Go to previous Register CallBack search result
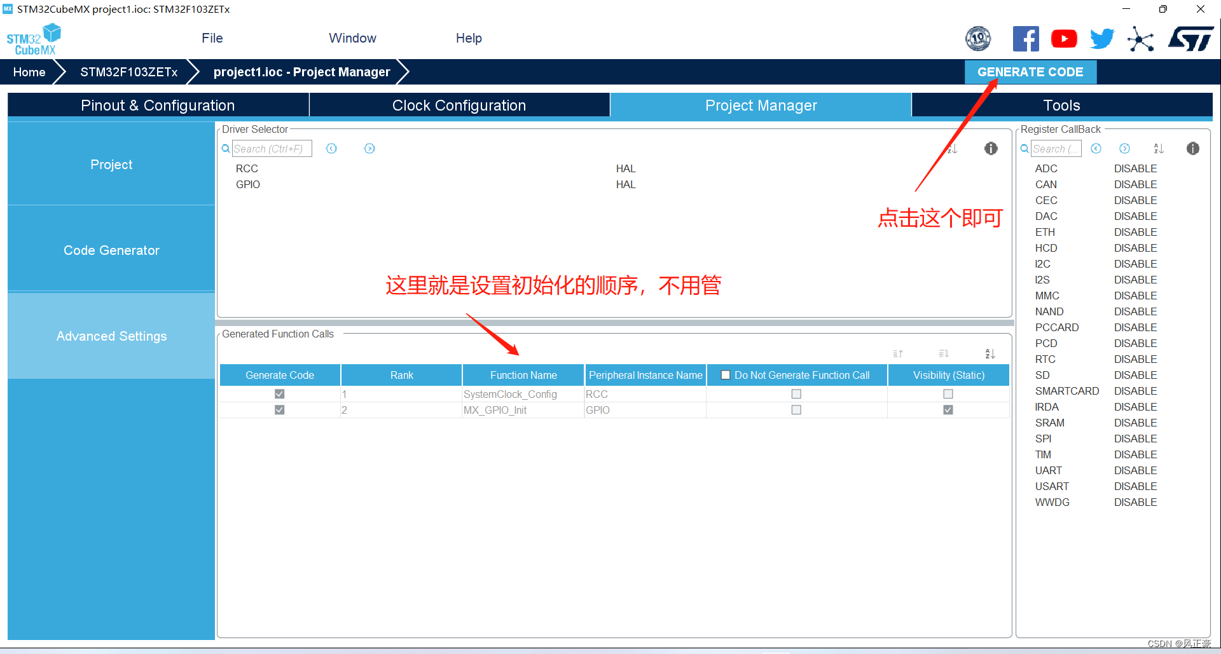 (1096, 149)
